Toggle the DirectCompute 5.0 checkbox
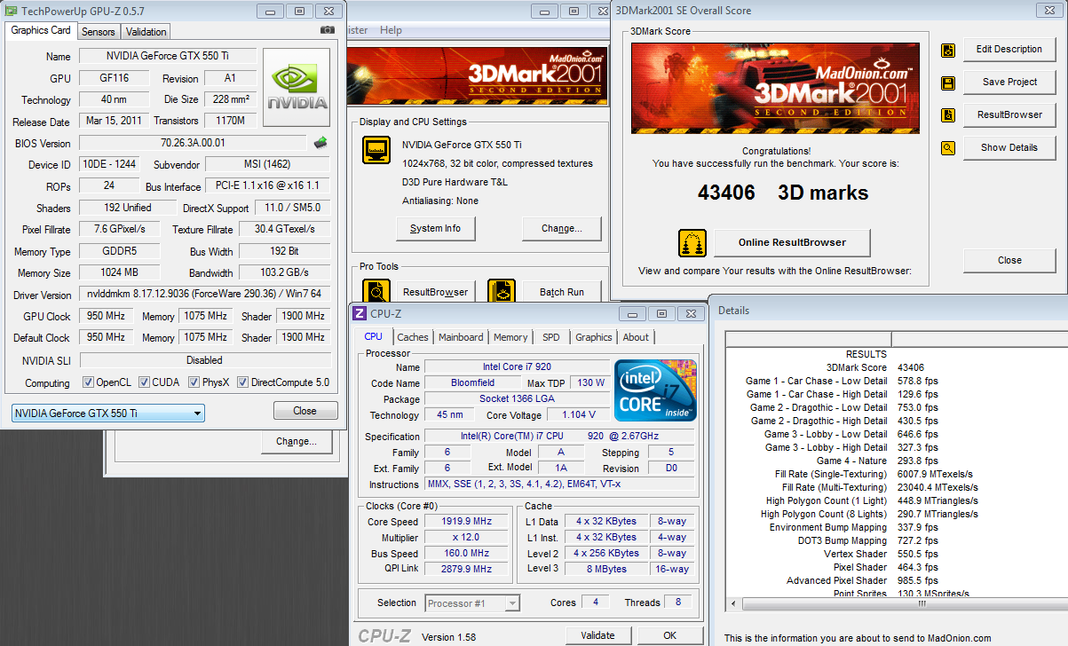 pos(242,382)
